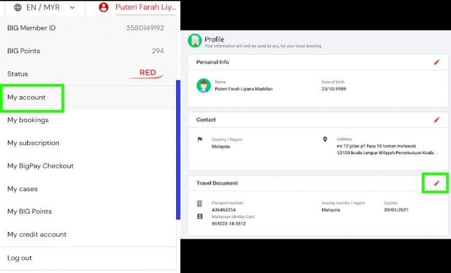The height and width of the screenshot is (273, 451).
Task: Click Log out
Action: [x=20, y=258]
